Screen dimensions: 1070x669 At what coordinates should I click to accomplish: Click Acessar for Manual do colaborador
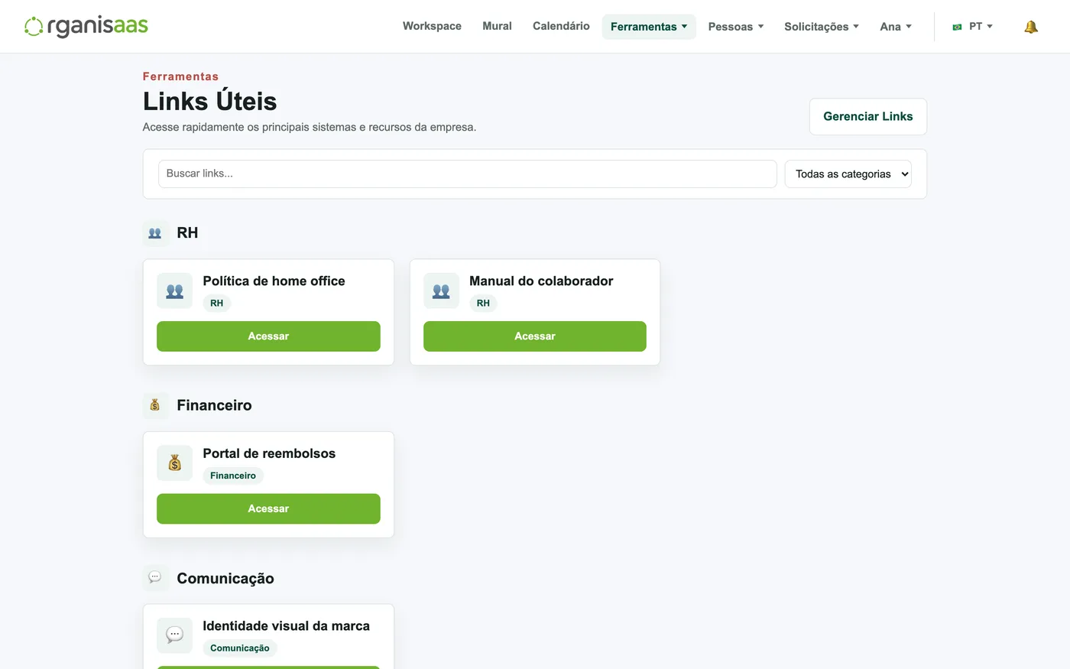coord(535,336)
